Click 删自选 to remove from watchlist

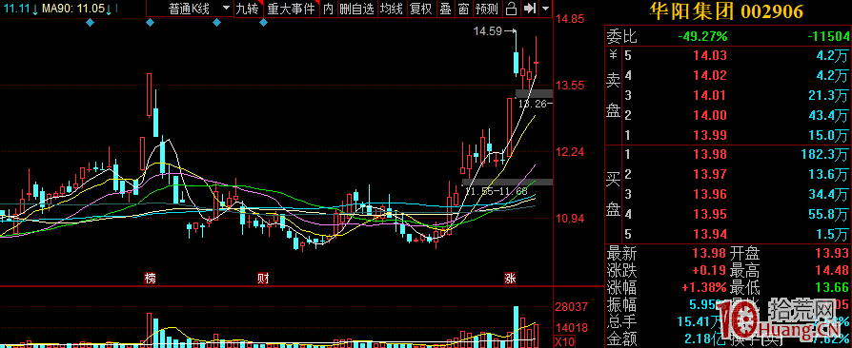point(356,9)
